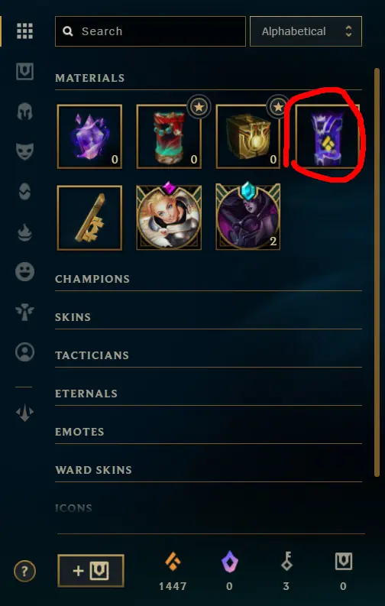Select the golden Hextech key material
The height and width of the screenshot is (606, 385).
[x=89, y=218]
